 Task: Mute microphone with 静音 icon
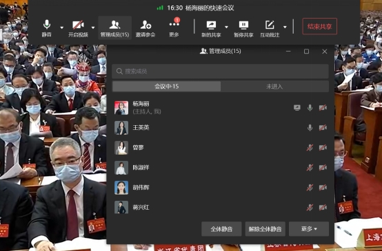pos(46,28)
